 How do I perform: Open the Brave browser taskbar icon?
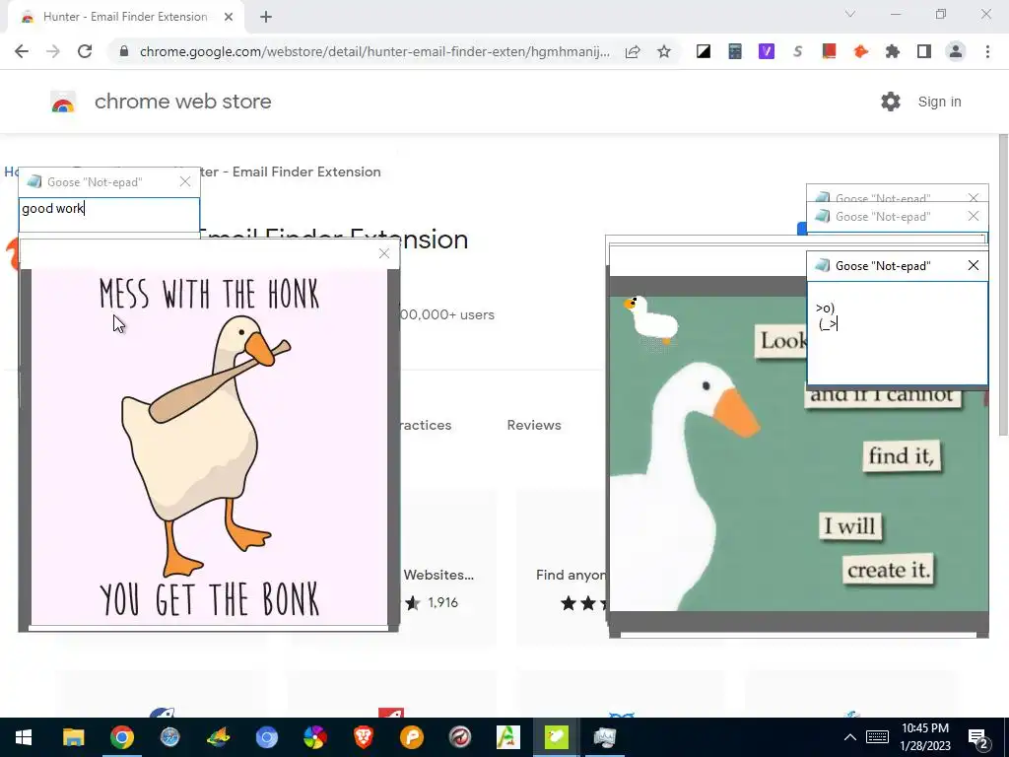point(364,737)
